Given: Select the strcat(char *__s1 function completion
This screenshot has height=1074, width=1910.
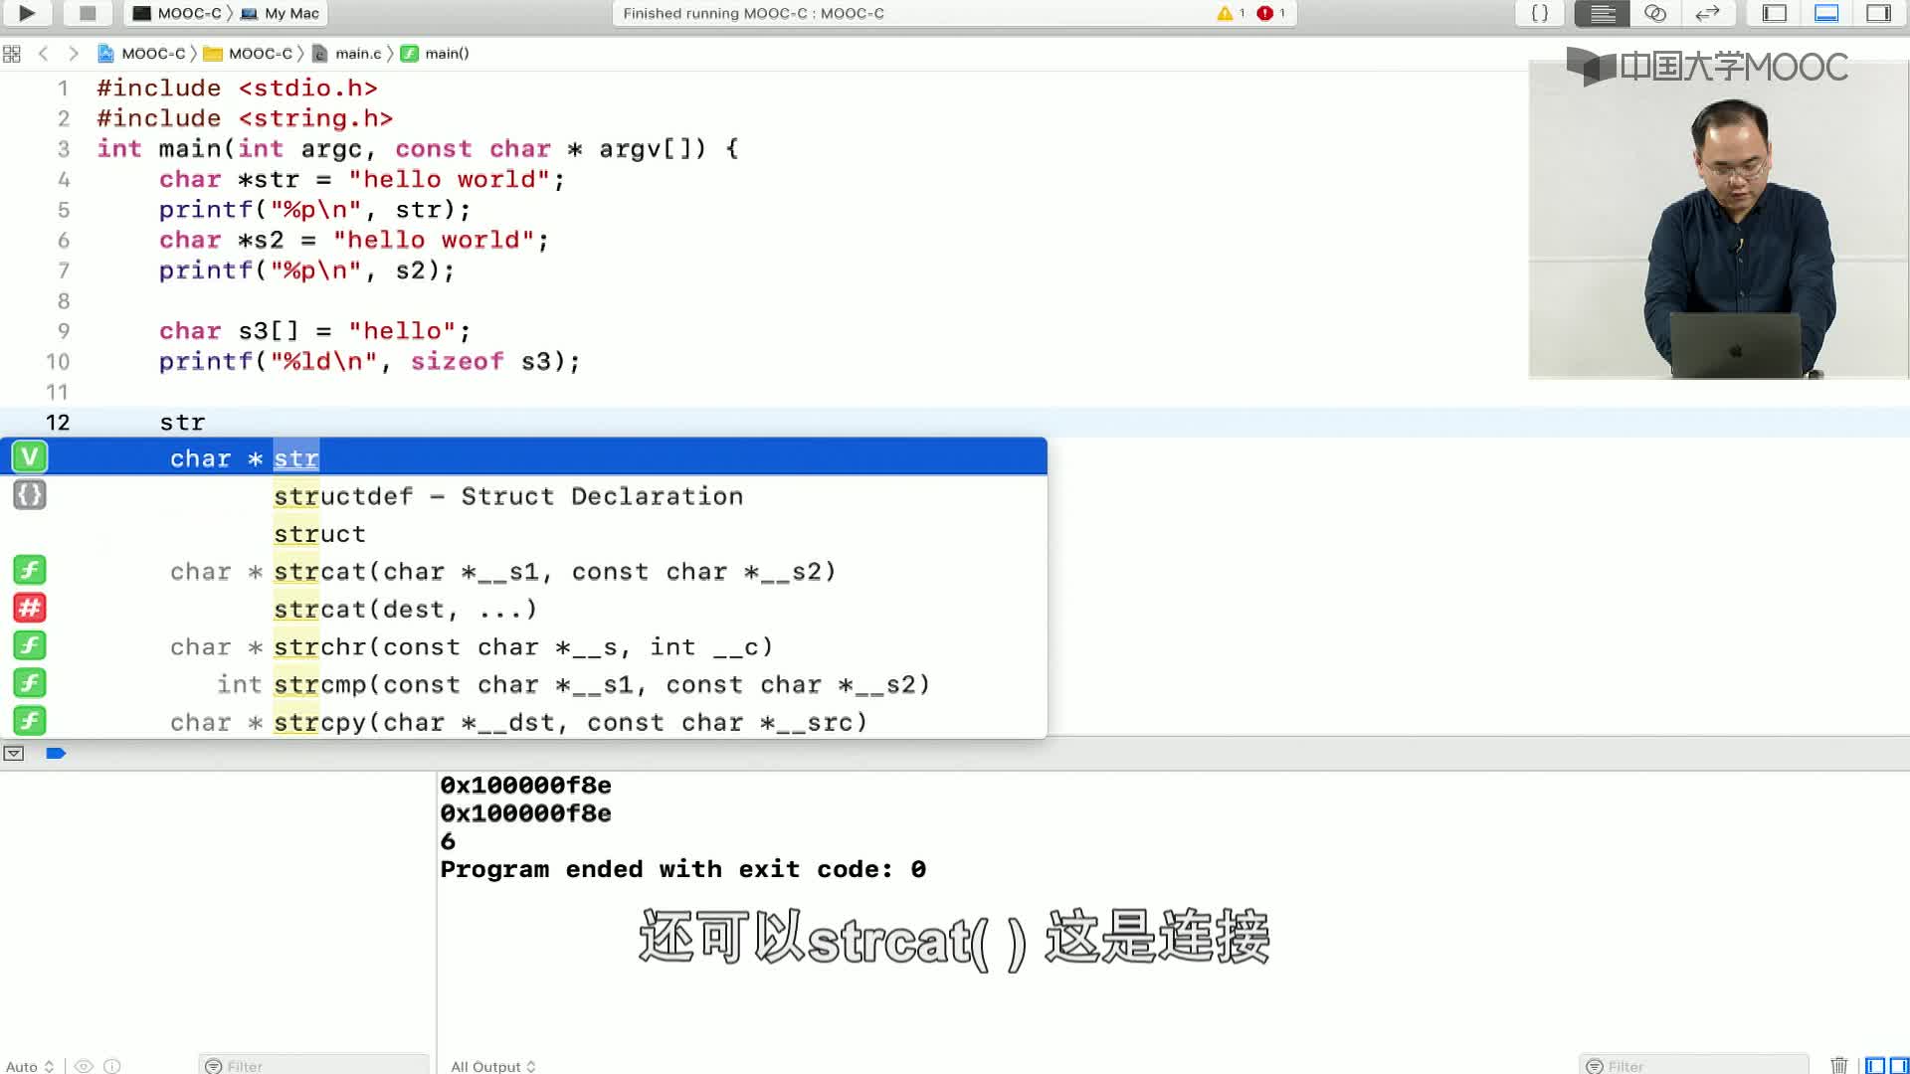Looking at the screenshot, I should click(523, 571).
